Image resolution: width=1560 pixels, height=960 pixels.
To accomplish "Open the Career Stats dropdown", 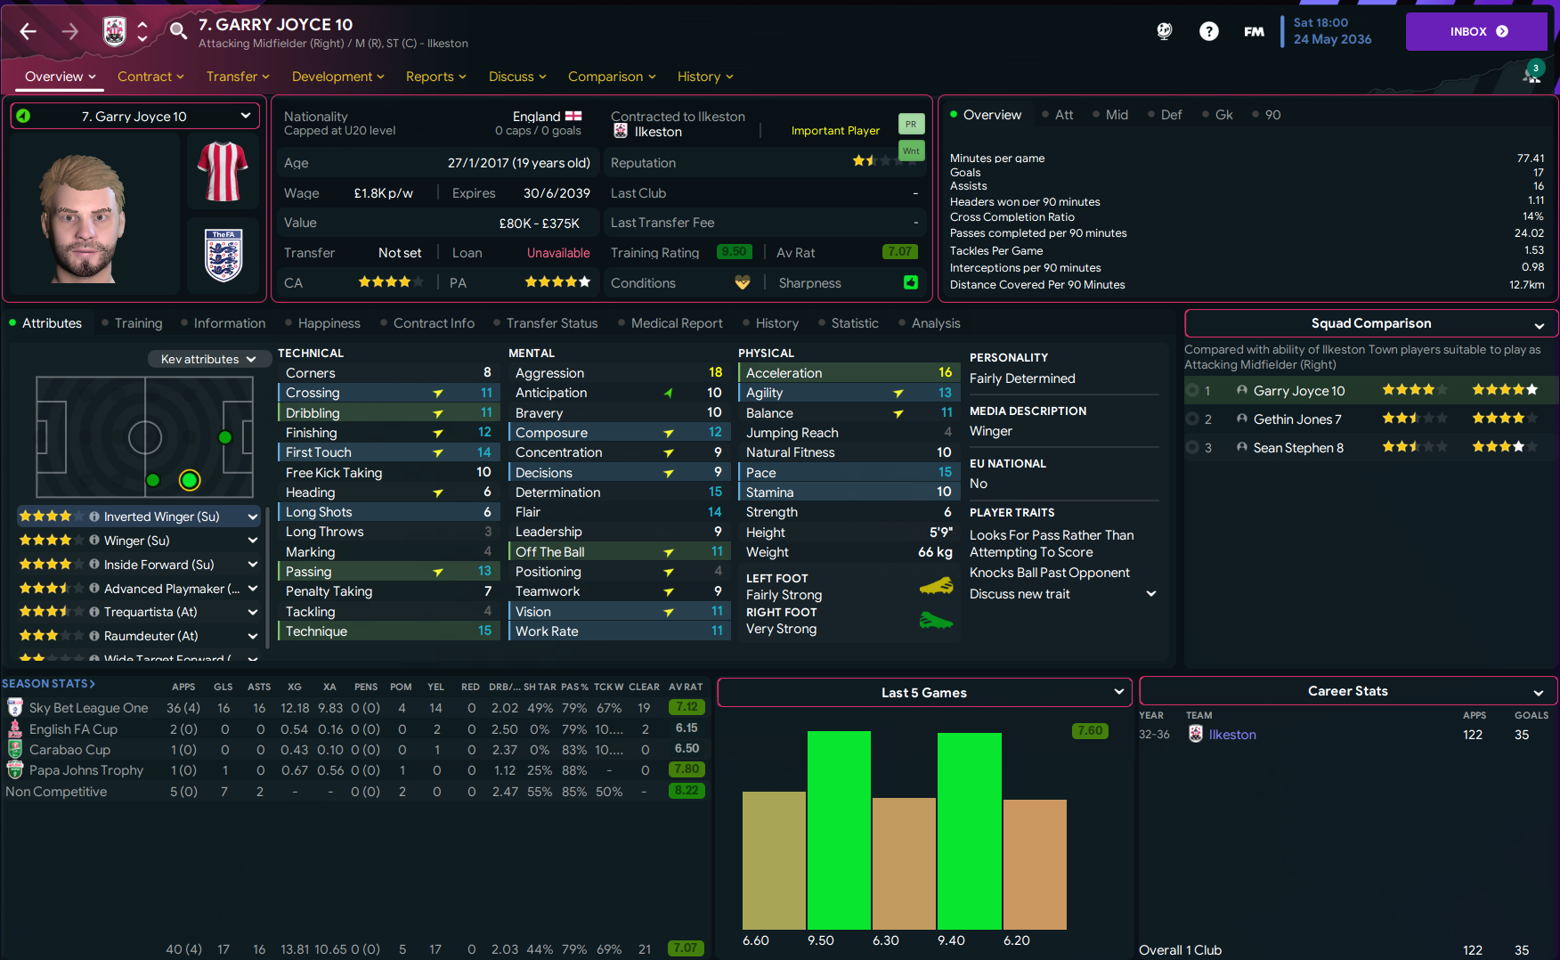I will pyautogui.click(x=1348, y=691).
